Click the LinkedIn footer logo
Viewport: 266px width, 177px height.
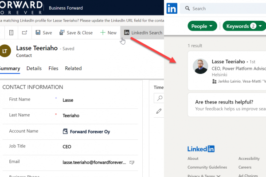click(x=201, y=149)
